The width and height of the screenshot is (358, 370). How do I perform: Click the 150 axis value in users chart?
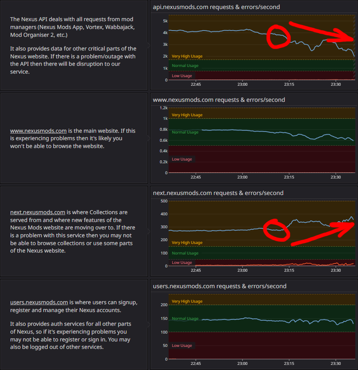tap(164, 319)
